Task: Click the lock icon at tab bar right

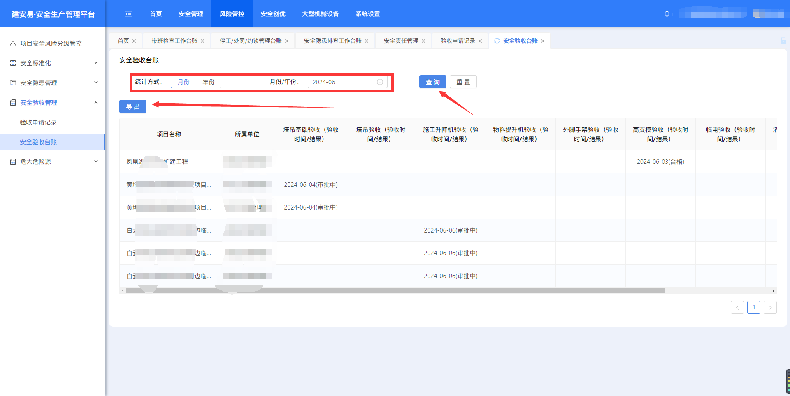Action: pyautogui.click(x=783, y=41)
